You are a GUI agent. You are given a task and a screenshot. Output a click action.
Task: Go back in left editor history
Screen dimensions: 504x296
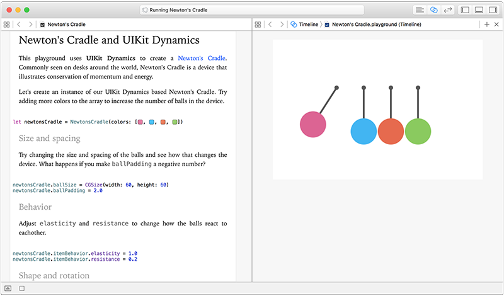pos(19,25)
